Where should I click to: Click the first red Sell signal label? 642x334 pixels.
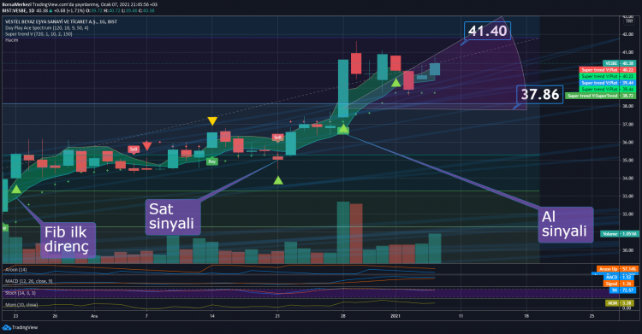coord(134,149)
